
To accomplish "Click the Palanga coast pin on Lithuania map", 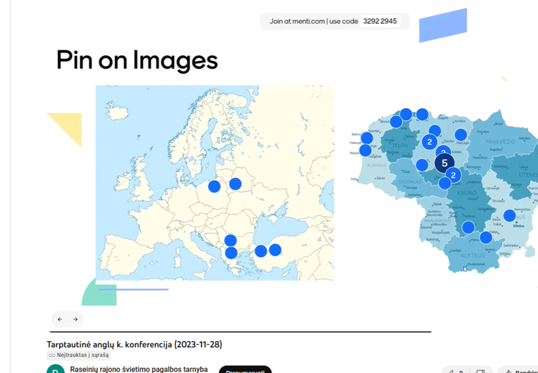I will (367, 139).
